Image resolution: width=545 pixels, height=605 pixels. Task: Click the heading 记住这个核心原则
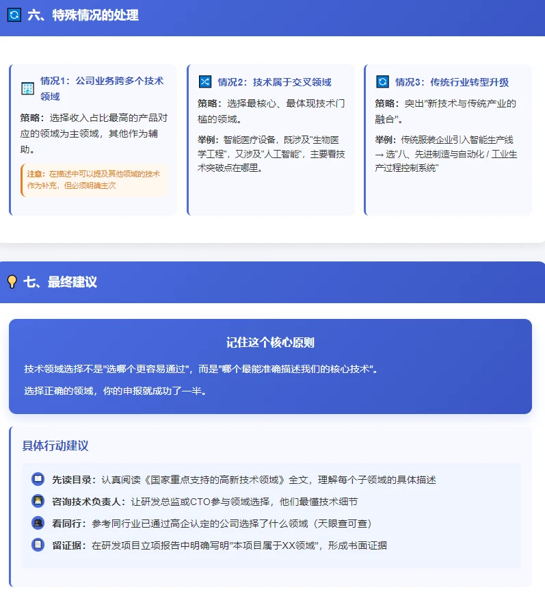[x=270, y=342]
